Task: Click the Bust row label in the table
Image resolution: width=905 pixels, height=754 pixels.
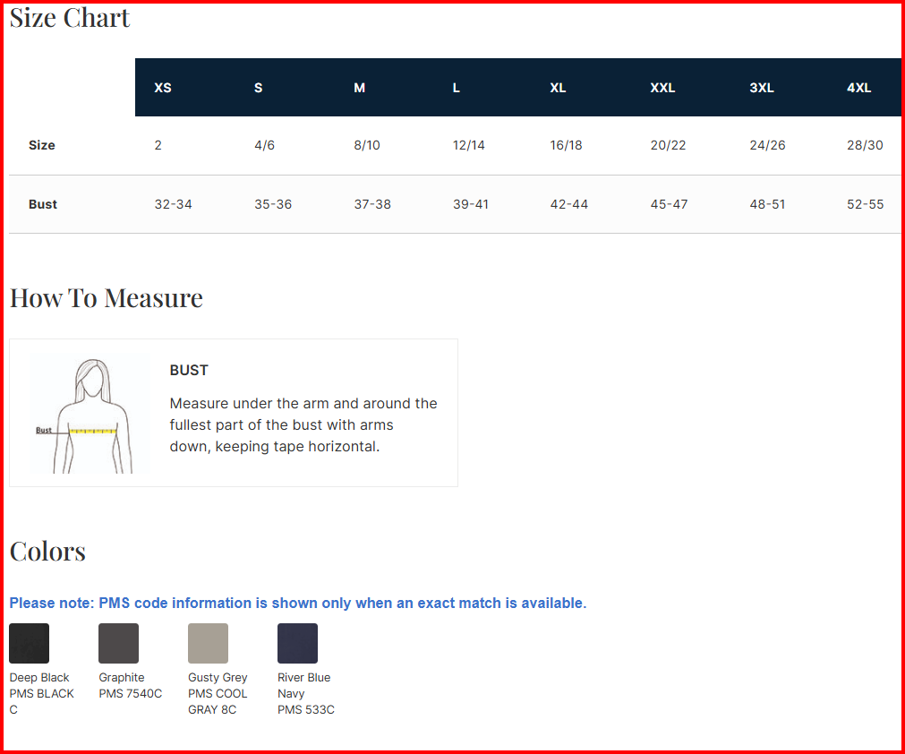Action: click(x=43, y=204)
